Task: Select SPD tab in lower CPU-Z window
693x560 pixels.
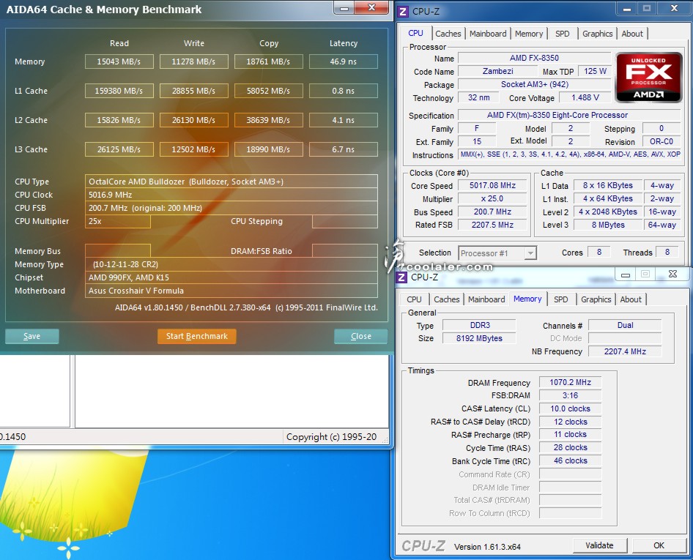Action: coord(561,299)
